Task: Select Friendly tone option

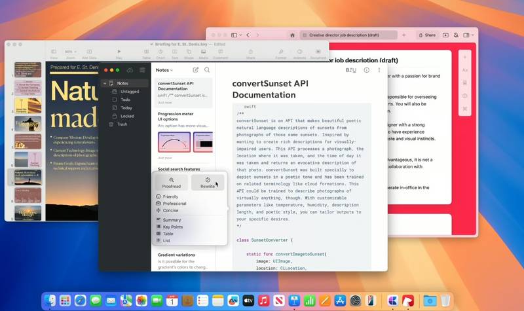Action: [x=170, y=196]
